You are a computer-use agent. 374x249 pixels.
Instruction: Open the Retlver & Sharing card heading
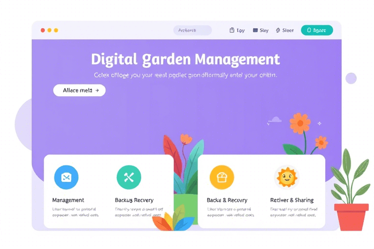click(292, 200)
